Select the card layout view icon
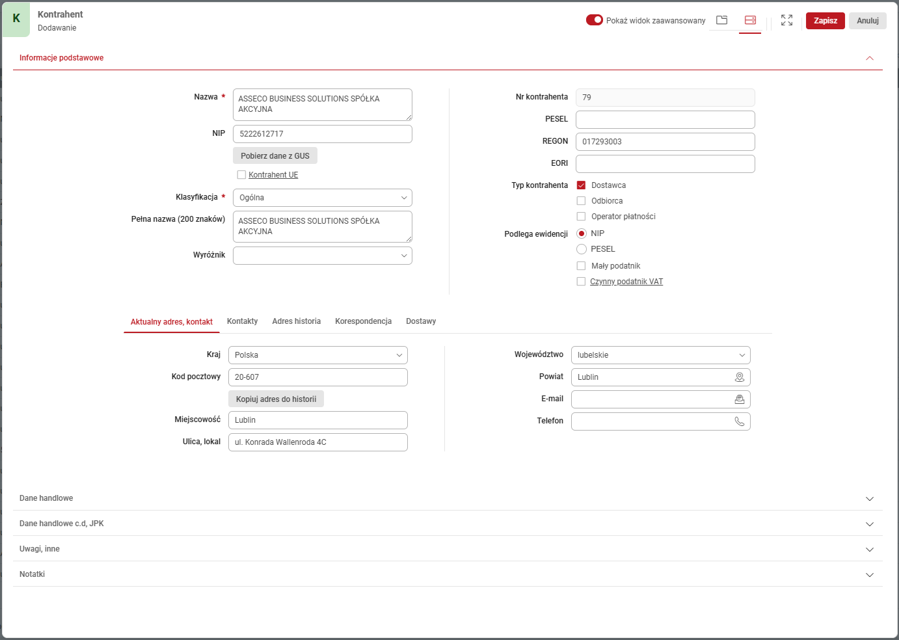Screen dimensions: 899x640 click(750, 20)
